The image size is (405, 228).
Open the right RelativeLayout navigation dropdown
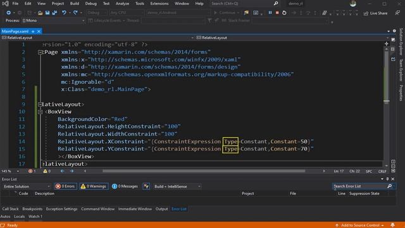coord(292,38)
